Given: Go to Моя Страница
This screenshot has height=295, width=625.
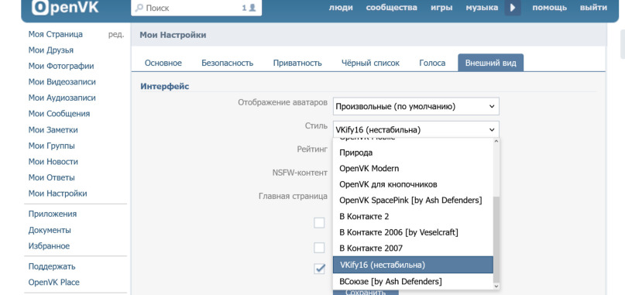Looking at the screenshot, I should coord(56,34).
